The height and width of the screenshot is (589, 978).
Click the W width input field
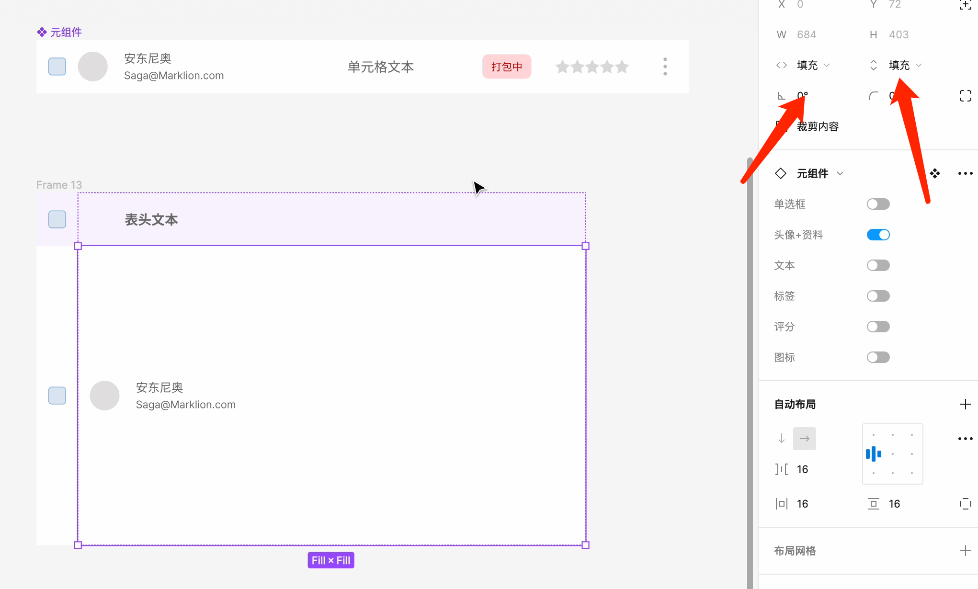[x=807, y=34]
